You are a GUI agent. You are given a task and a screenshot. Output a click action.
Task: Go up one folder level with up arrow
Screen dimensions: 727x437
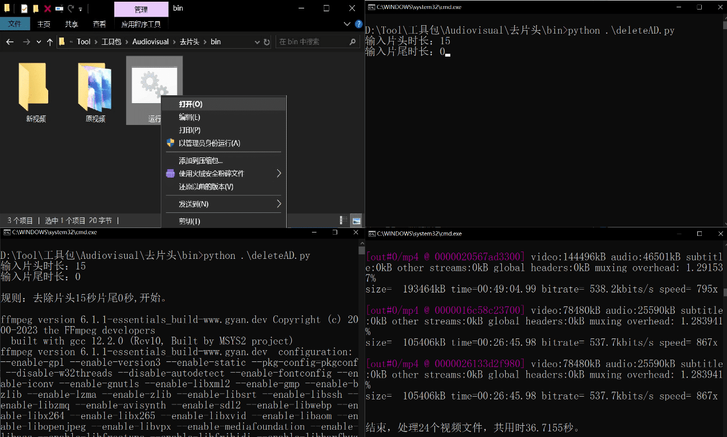click(x=50, y=42)
